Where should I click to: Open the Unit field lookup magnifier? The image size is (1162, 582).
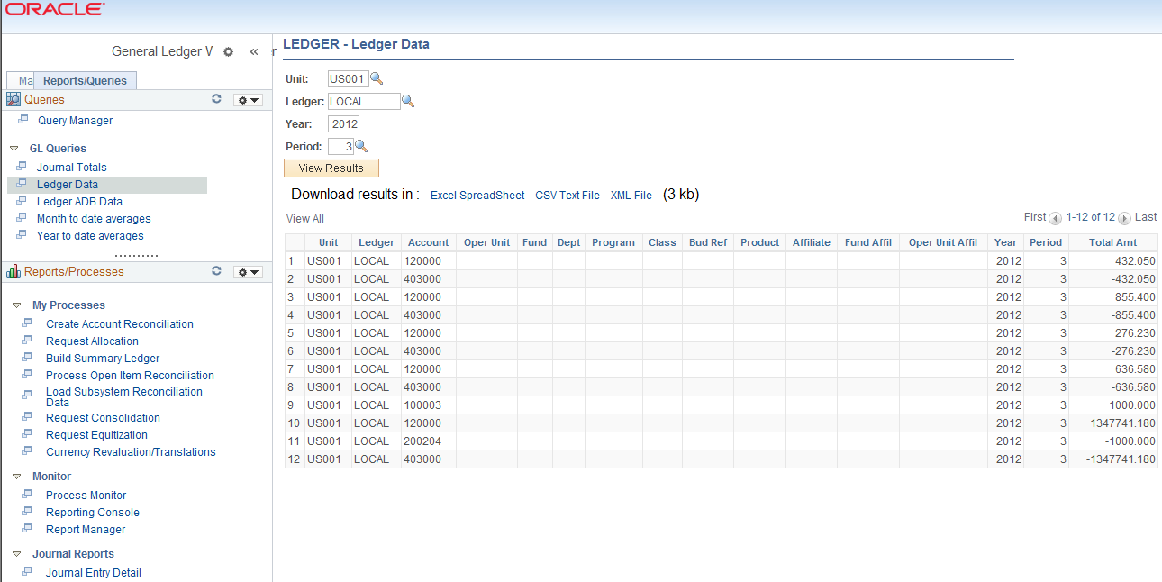377,77
